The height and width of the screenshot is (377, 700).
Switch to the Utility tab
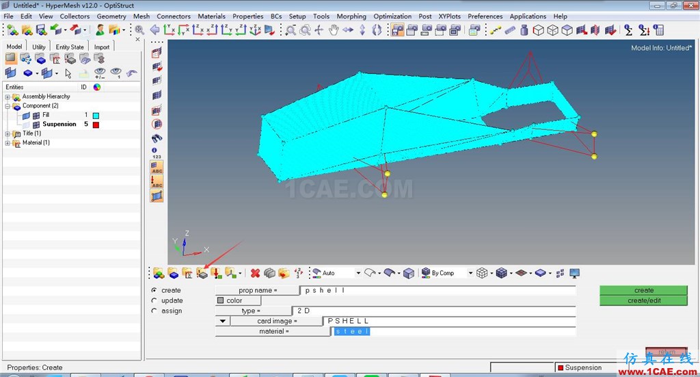pos(39,47)
